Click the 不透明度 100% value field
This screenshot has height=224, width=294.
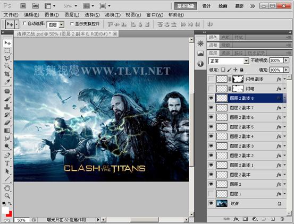pos(276,61)
